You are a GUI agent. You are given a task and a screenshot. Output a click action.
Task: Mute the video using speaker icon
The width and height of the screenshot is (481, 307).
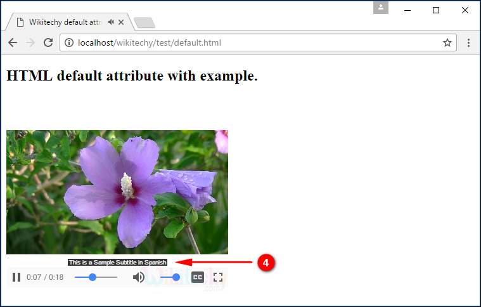coord(139,277)
